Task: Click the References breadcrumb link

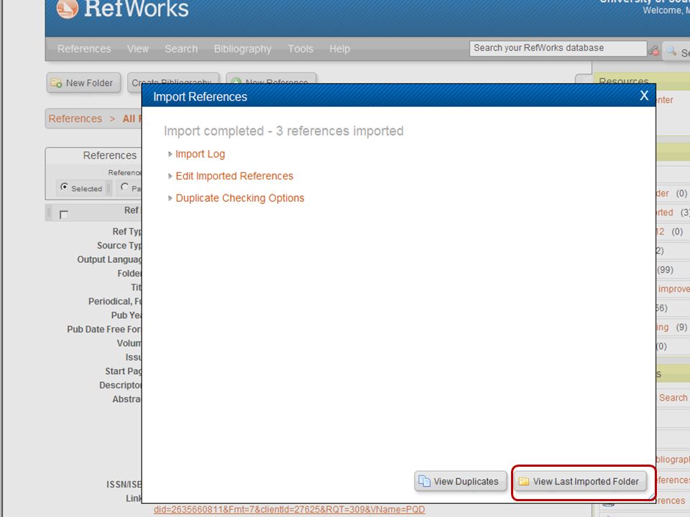Action: click(x=75, y=118)
